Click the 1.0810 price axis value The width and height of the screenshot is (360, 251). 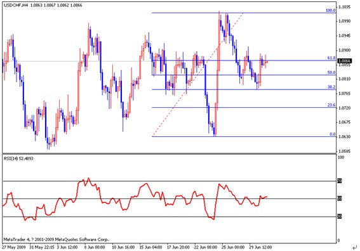(x=345, y=79)
